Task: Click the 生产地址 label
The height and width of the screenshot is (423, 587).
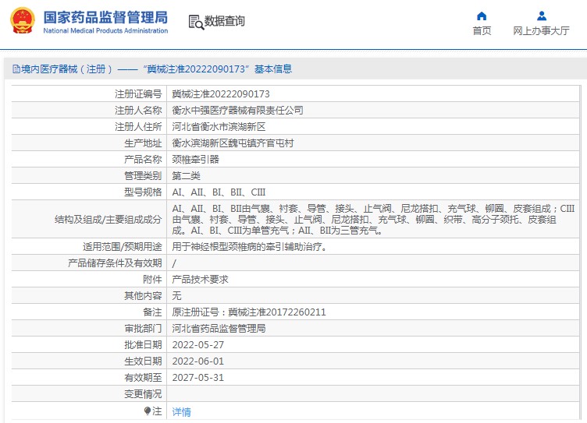Action: 143,143
